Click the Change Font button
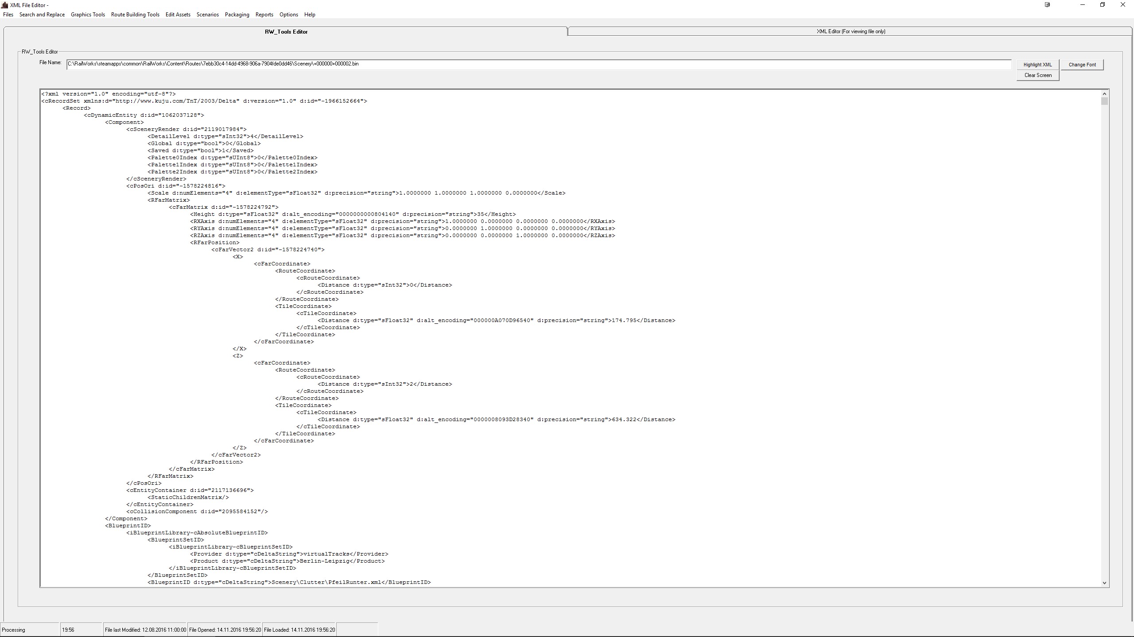The width and height of the screenshot is (1134, 637). (1082, 65)
